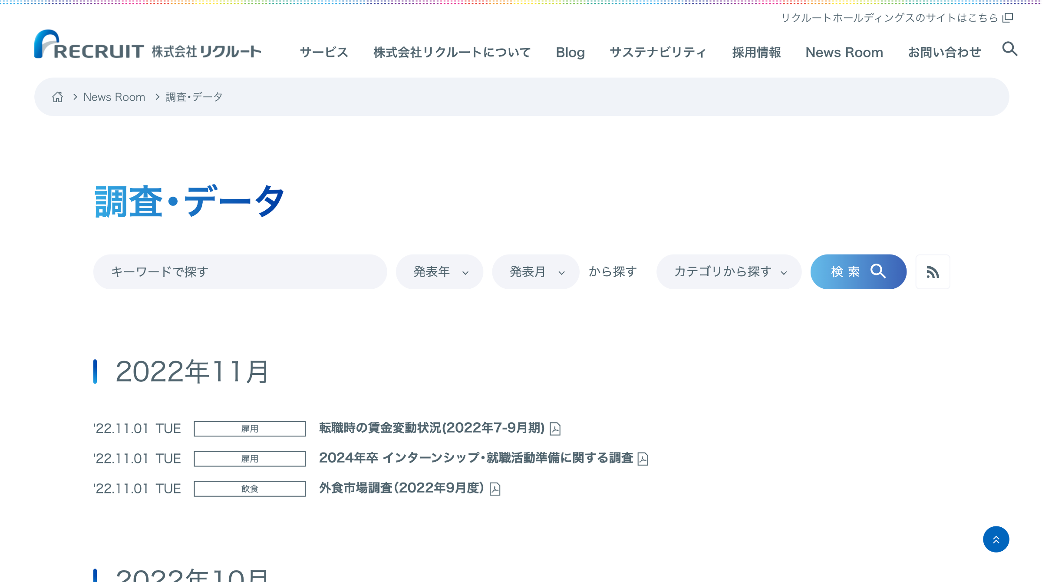Image resolution: width=1042 pixels, height=582 pixels.
Task: Open the site search magnifier icon
Action: (x=1009, y=49)
